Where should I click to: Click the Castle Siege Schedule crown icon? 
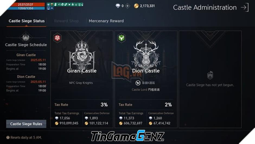pos(26,37)
